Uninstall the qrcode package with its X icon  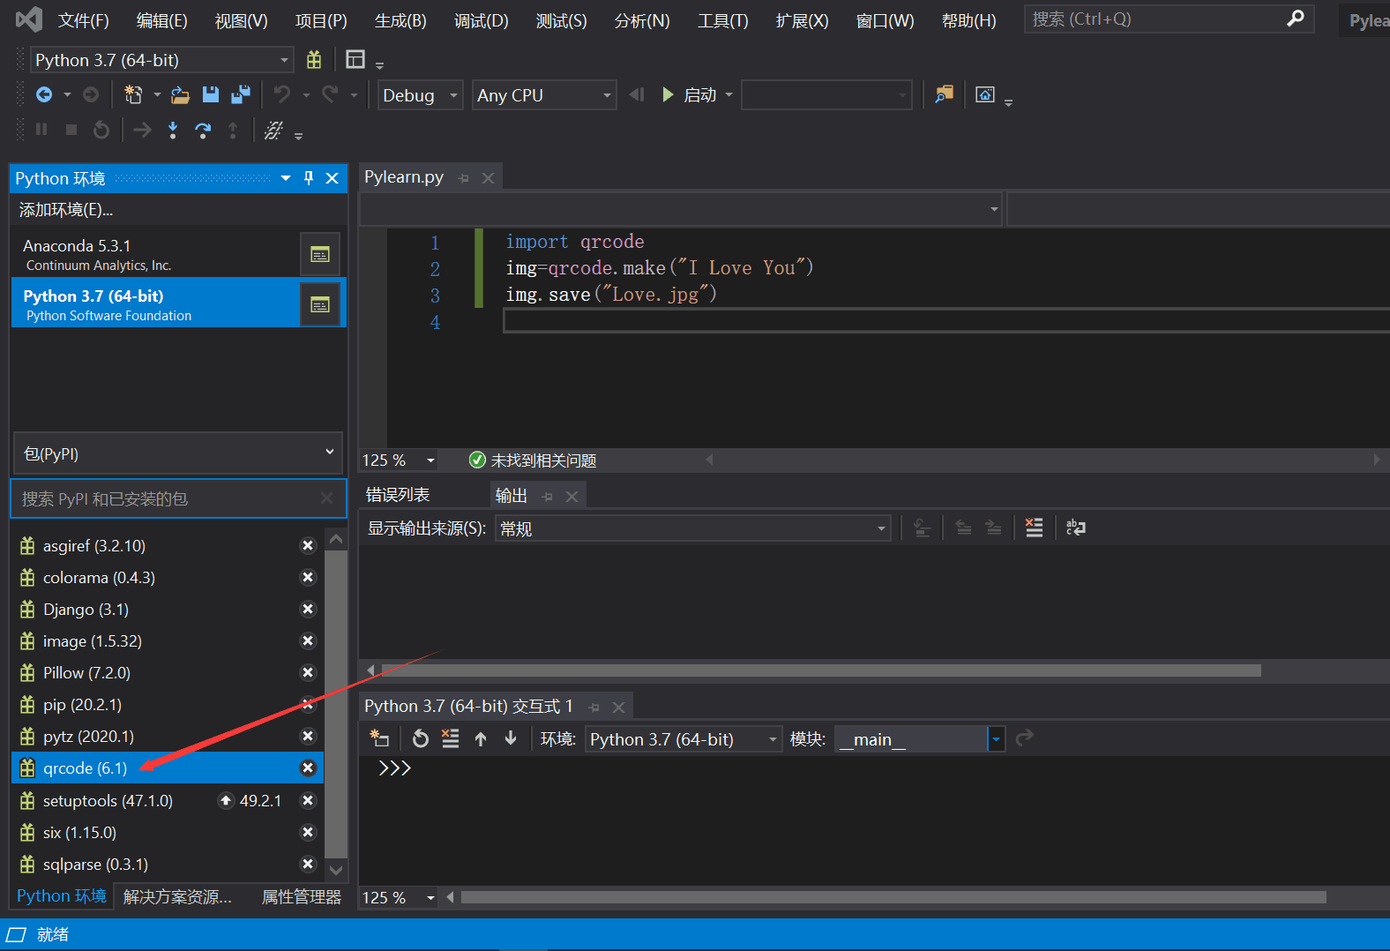click(308, 768)
